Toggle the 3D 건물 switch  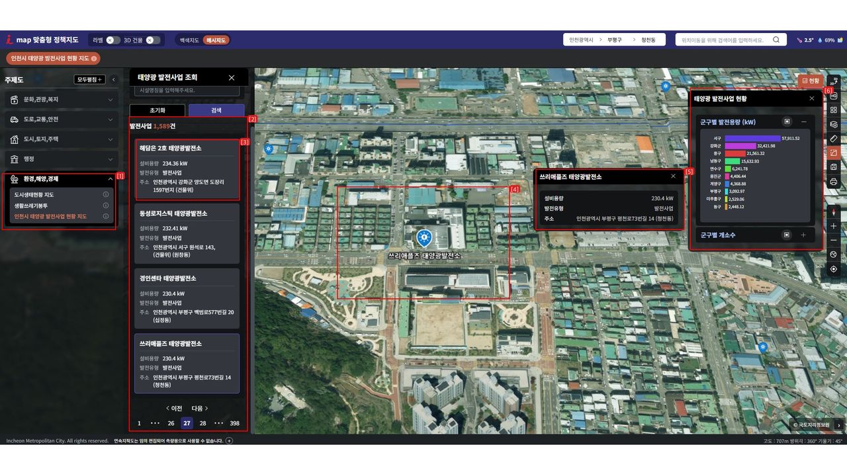[x=153, y=40]
